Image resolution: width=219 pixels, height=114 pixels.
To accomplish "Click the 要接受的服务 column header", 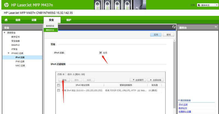I will click(x=126, y=85).
